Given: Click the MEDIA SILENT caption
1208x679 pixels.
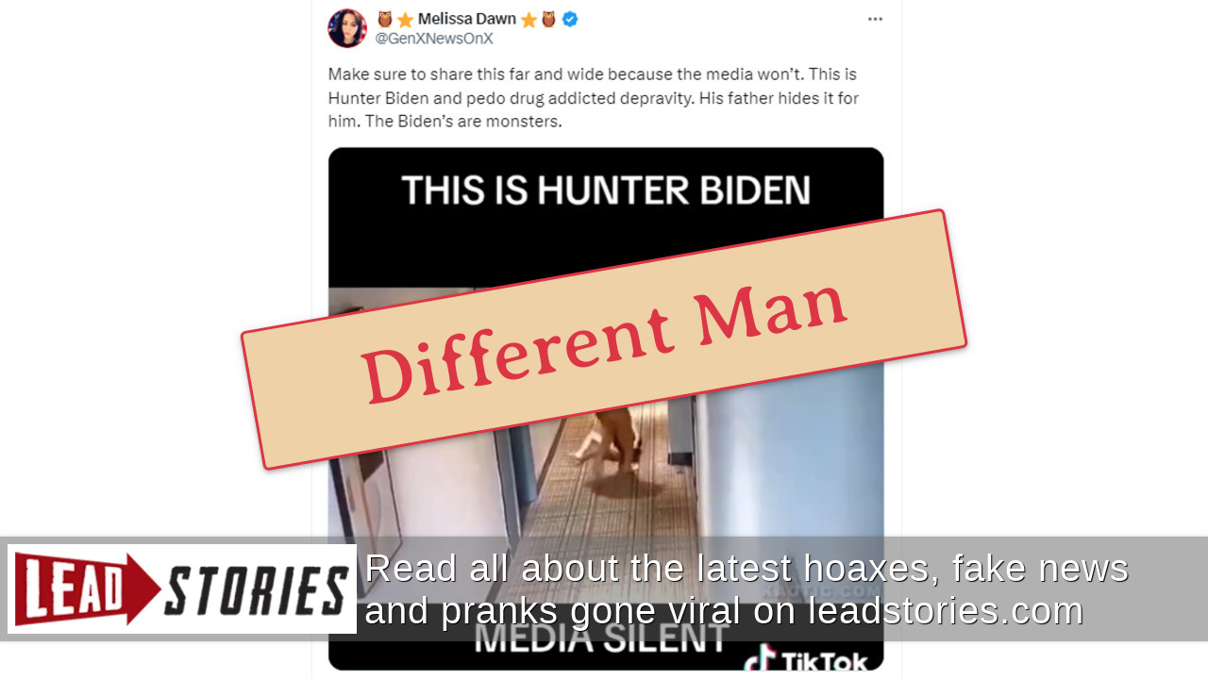Looking at the screenshot, I should click(599, 639).
